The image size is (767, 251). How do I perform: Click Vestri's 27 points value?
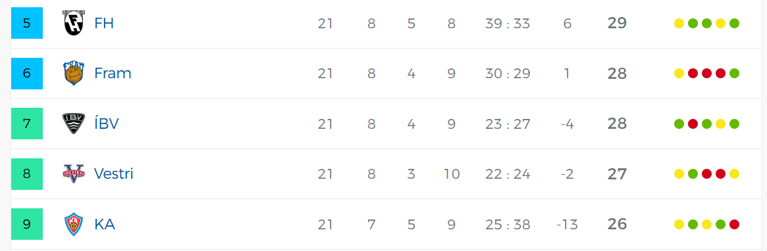617,174
